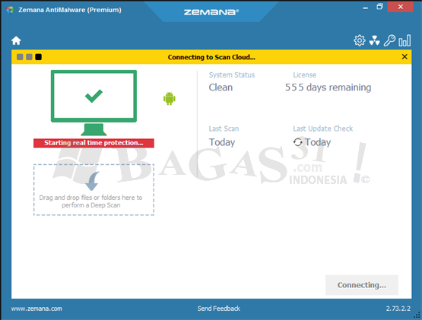
Task: Minimize the Zemana AntiMalware window
Action: (x=365, y=8)
